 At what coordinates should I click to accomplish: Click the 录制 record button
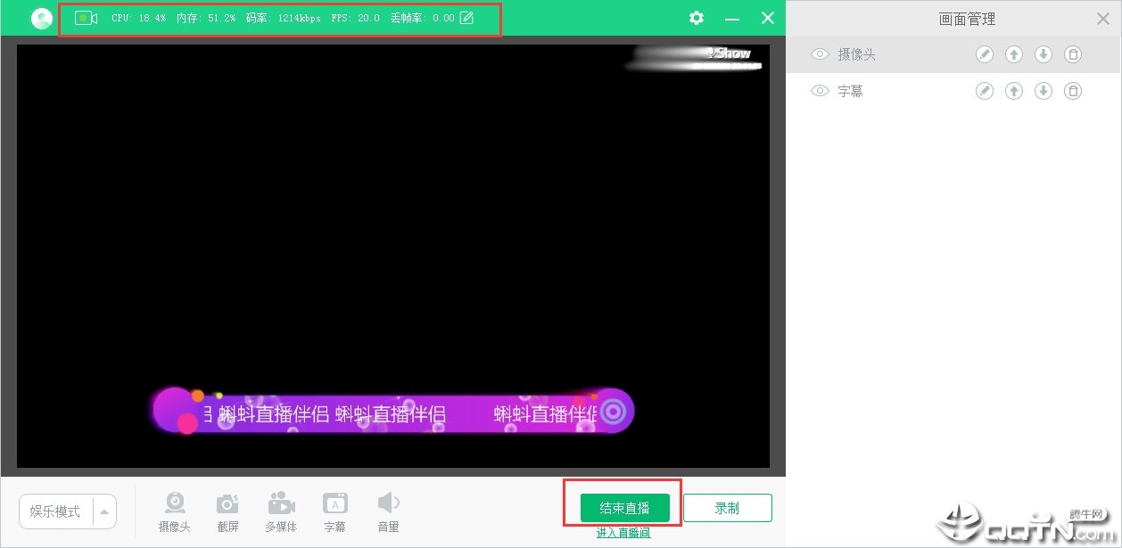pos(728,508)
